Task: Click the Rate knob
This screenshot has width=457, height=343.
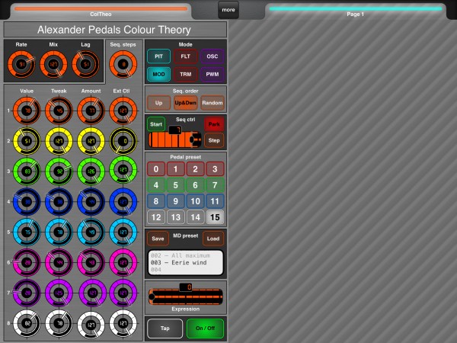Action: coord(21,64)
